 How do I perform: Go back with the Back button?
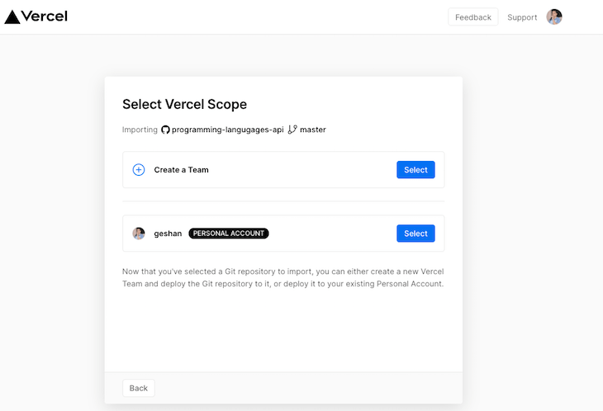(139, 388)
